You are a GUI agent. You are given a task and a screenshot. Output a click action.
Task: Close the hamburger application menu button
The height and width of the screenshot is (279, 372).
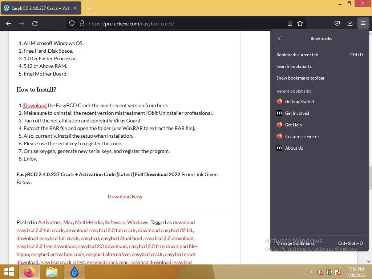pos(363,23)
